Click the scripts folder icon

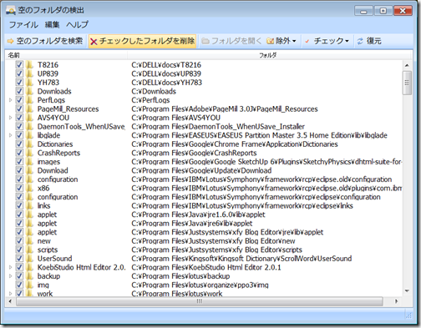[x=30, y=250]
